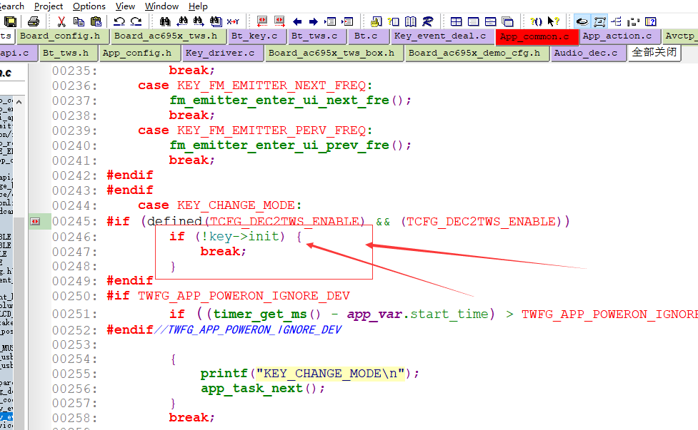Screen dimensions: 698x430
Task: Click the Jump To Definition hand icon
Action: click(x=377, y=21)
